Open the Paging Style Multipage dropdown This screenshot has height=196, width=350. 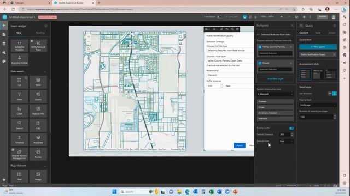(x=318, y=105)
